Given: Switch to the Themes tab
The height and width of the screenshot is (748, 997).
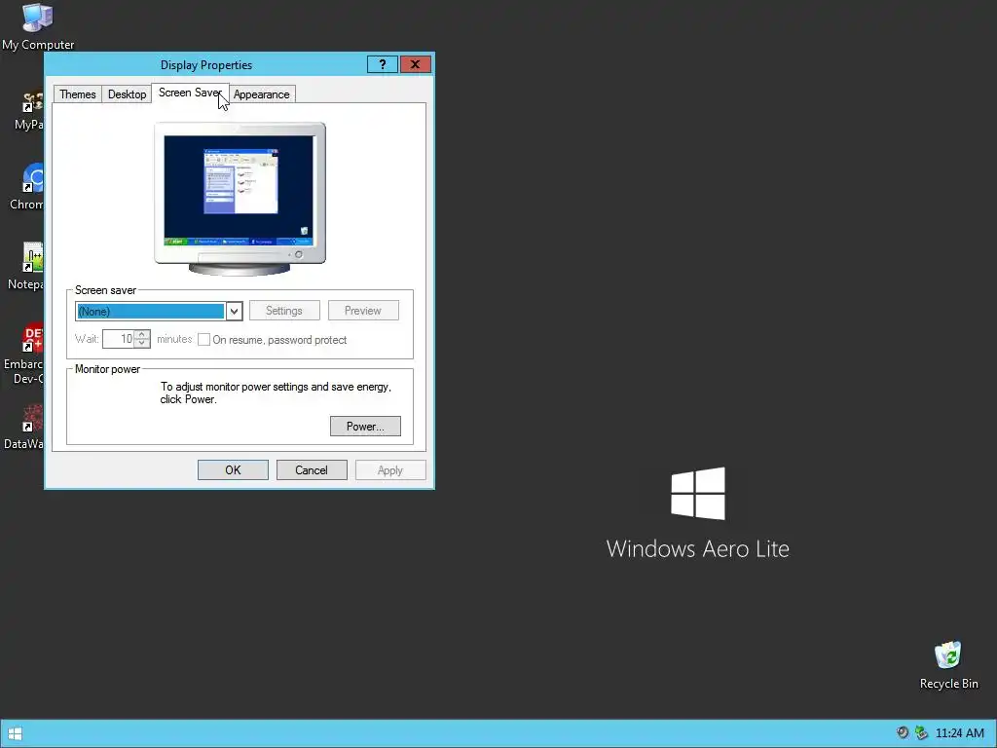Looking at the screenshot, I should pyautogui.click(x=78, y=94).
